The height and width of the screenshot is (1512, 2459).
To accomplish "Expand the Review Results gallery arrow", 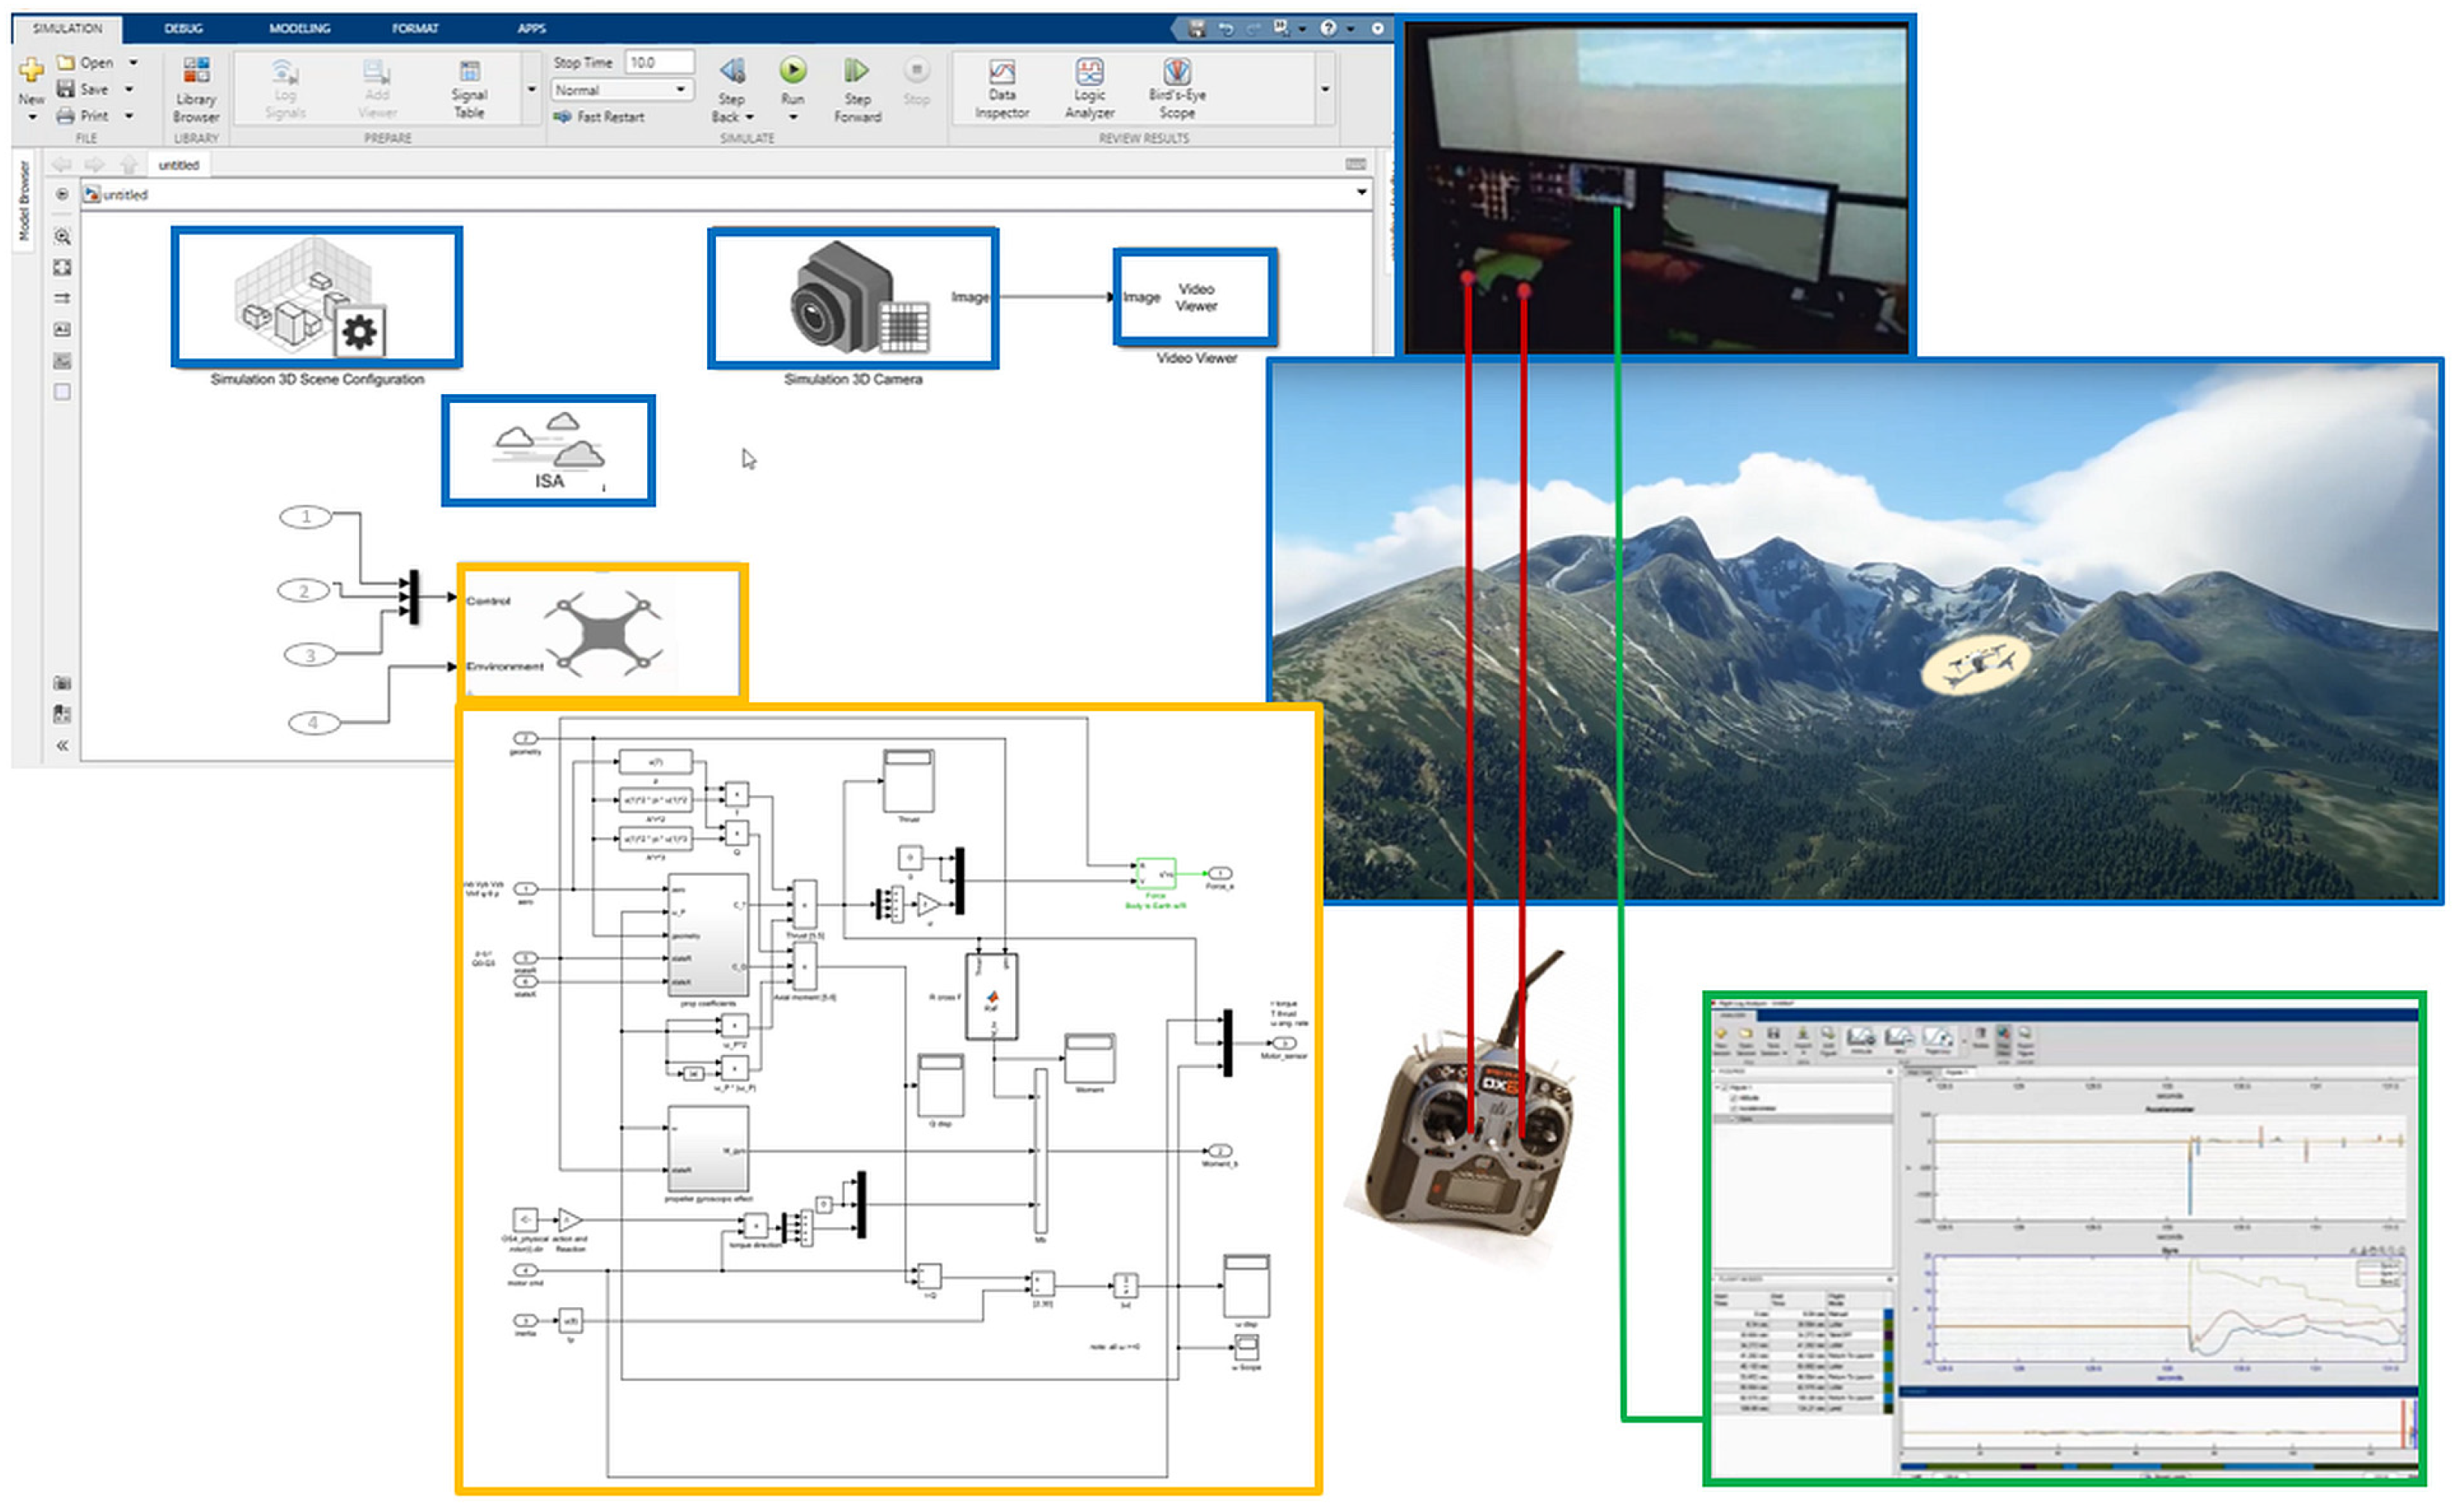I will point(1325,90).
